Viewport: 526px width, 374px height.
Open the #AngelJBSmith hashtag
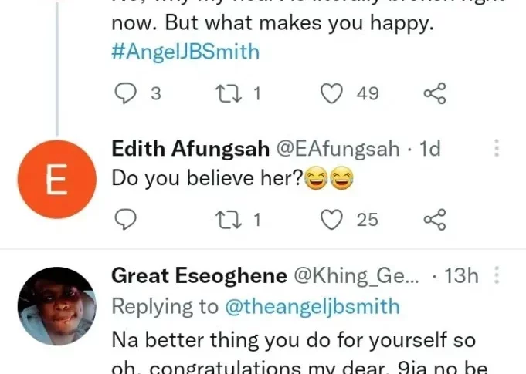coord(185,53)
